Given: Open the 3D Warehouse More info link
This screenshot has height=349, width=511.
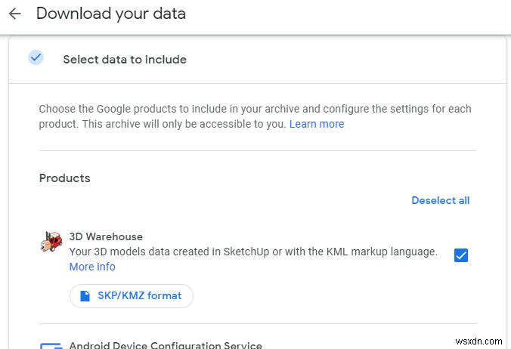Looking at the screenshot, I should point(92,267).
